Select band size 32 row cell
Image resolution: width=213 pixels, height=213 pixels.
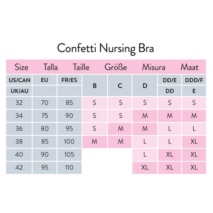[19, 103]
